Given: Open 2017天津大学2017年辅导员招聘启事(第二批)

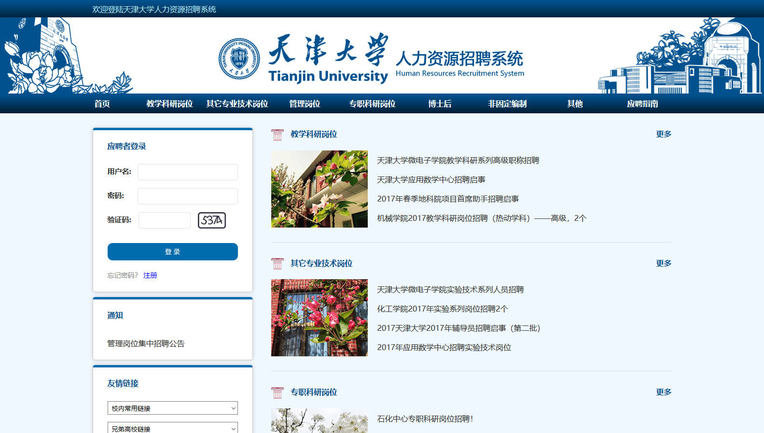Looking at the screenshot, I should coord(458,328).
